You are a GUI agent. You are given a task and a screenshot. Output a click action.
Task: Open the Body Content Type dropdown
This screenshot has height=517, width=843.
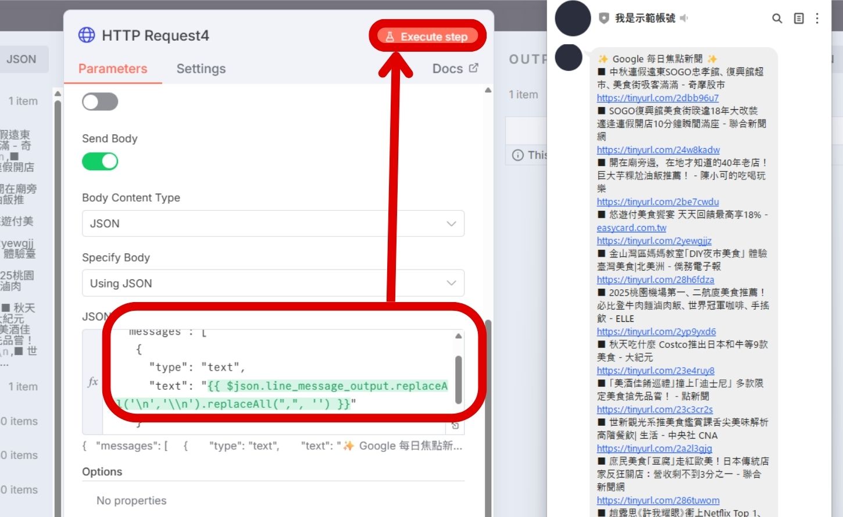(x=273, y=224)
